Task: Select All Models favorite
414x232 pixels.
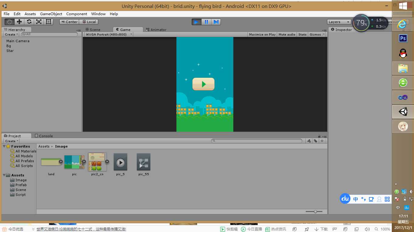Action: coord(22,156)
